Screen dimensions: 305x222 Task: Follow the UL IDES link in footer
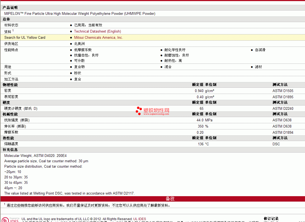(x=140, y=219)
